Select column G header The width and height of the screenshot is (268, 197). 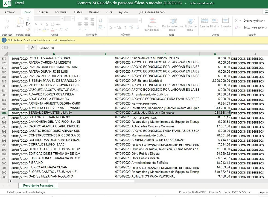tap(215, 54)
